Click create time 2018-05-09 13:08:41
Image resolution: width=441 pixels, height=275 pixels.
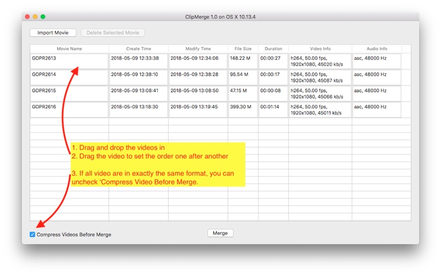138,94
